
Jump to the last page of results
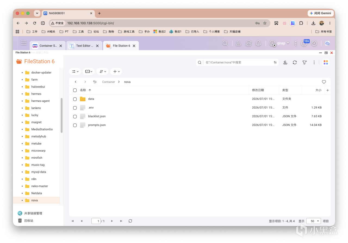pos(121,221)
